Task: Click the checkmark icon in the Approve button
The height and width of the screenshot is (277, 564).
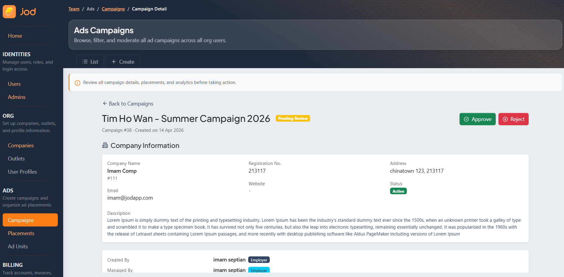Action: click(x=466, y=119)
